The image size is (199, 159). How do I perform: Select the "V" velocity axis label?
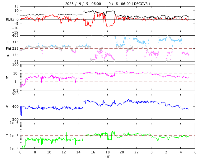coord(7,107)
